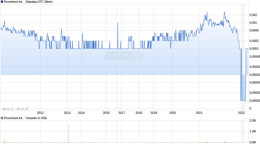Click the 0,0M volume axis label
The height and width of the screenshot is (145, 260).
pyautogui.click(x=253, y=142)
